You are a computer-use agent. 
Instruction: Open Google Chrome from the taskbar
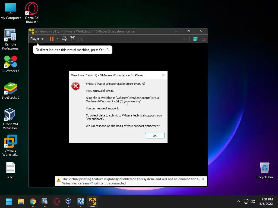click(33, 201)
